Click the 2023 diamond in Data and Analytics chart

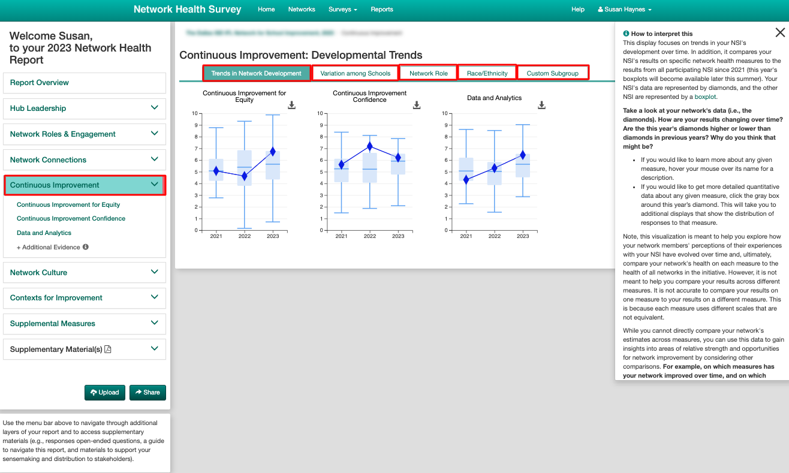[x=523, y=155]
